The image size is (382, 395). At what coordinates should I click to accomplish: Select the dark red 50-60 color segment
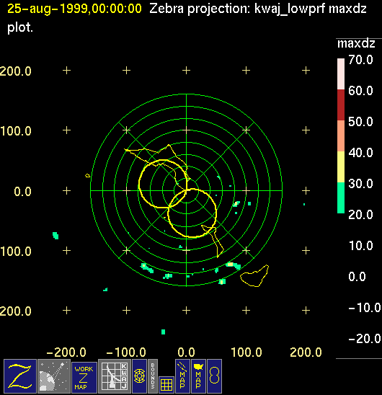point(341,105)
